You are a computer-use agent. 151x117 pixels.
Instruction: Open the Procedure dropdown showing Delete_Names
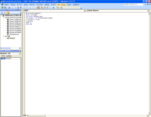click(148, 11)
